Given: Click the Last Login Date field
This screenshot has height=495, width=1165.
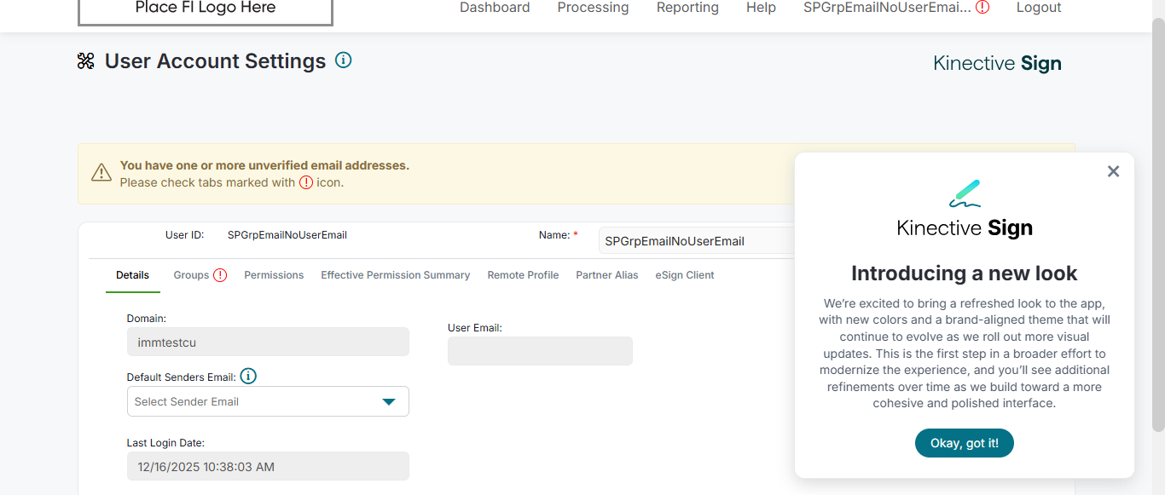Looking at the screenshot, I should [x=268, y=466].
